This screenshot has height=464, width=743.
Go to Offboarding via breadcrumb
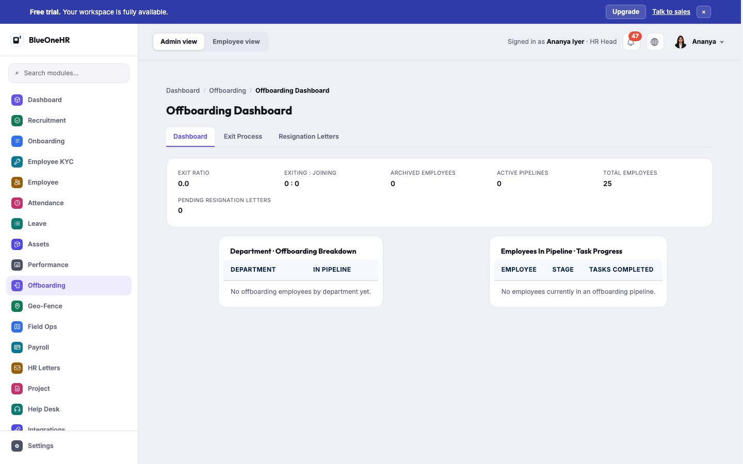click(228, 91)
